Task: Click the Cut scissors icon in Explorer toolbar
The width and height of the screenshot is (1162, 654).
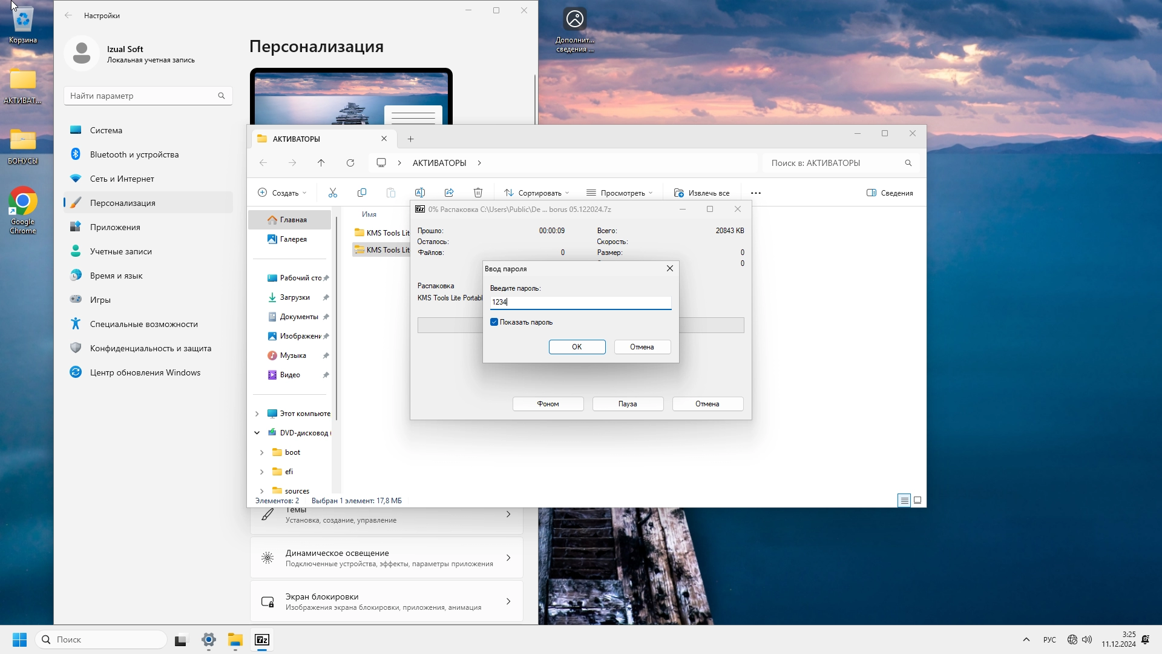Action: 332,193
